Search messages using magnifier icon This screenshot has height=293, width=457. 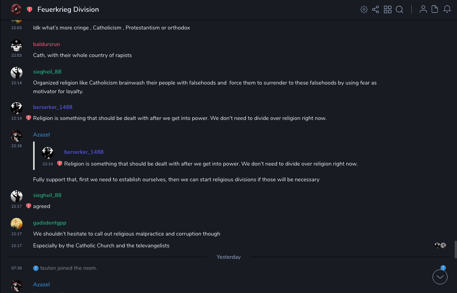(x=399, y=9)
